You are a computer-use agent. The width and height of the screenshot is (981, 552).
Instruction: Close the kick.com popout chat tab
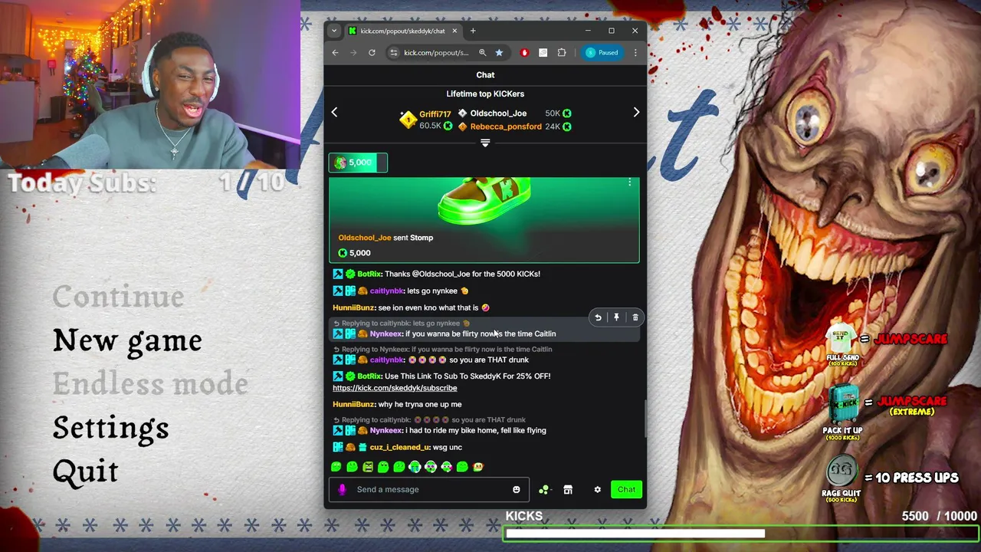click(454, 31)
